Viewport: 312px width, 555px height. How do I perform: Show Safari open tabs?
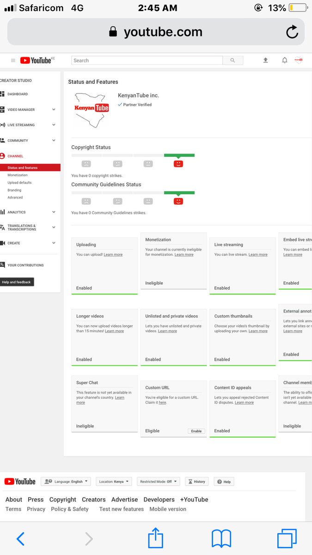click(287, 538)
